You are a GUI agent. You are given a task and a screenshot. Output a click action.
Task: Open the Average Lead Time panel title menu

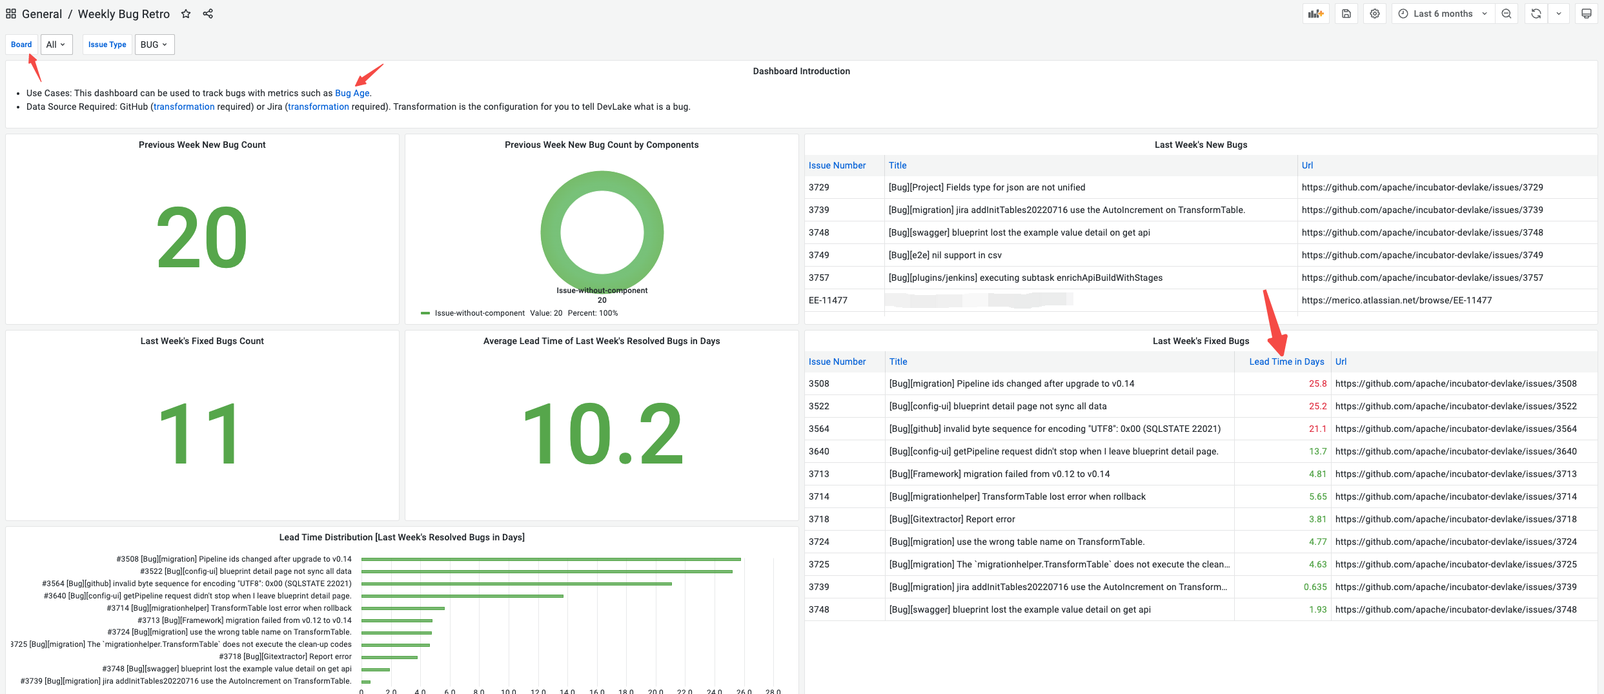(x=602, y=341)
